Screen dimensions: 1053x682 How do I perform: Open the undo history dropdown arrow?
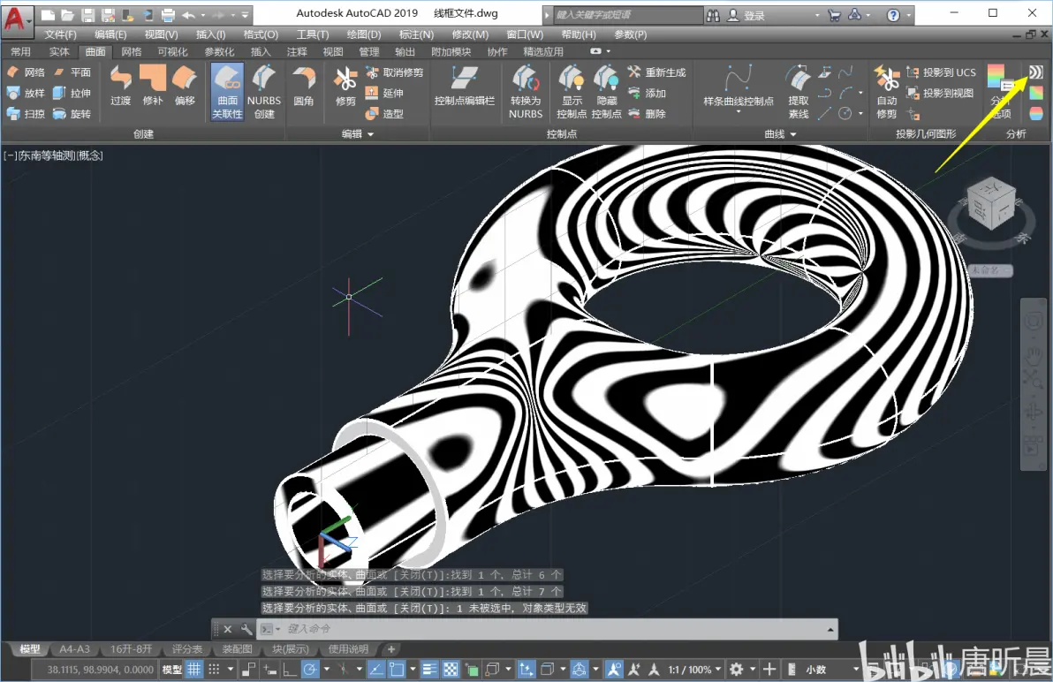coord(203,15)
